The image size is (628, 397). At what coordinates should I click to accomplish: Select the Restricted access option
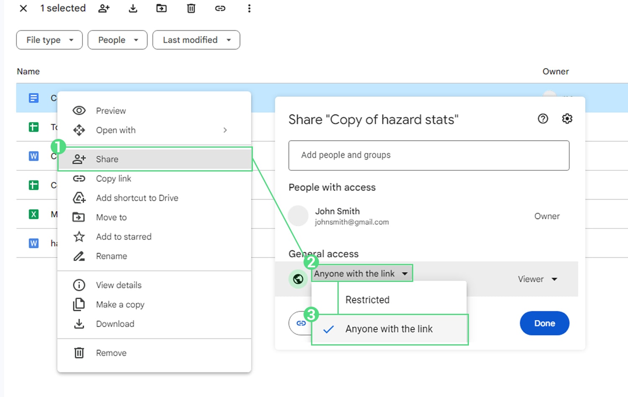click(367, 300)
